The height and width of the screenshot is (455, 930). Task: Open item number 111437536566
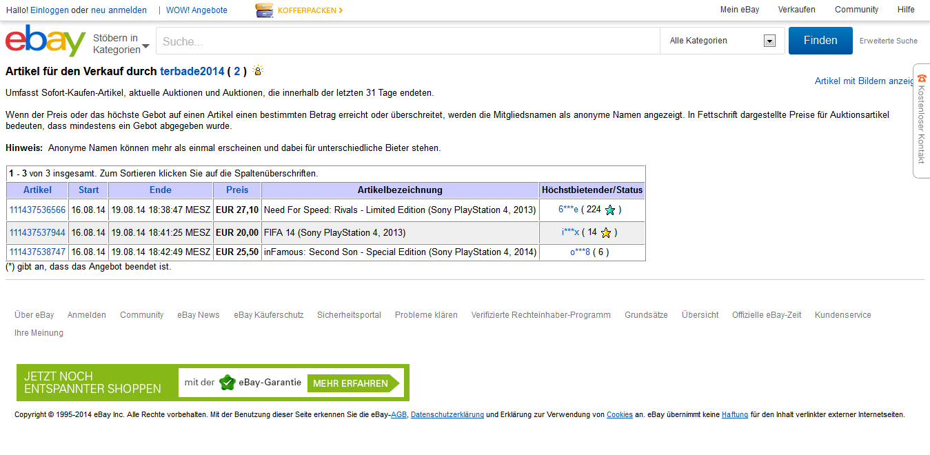point(37,210)
